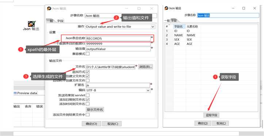The image size is (264, 136).
Task: Click Preview data table icon
Action: [x=15, y=93]
